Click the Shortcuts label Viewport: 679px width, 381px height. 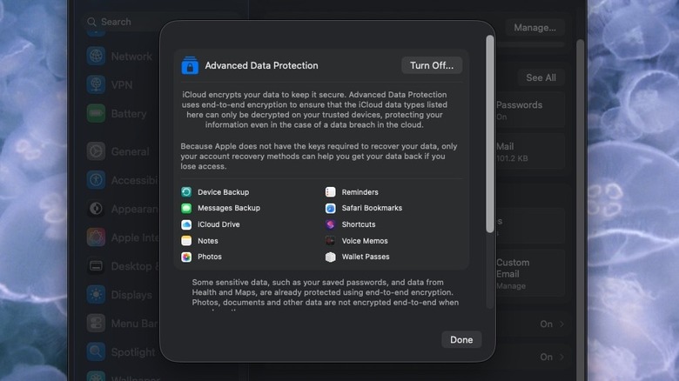[x=359, y=224]
